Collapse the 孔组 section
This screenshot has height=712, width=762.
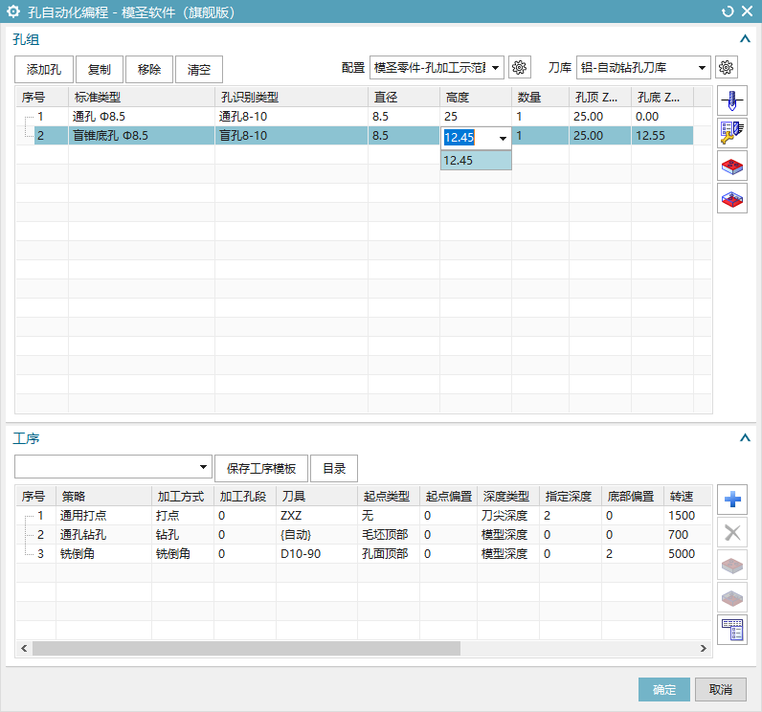tap(745, 39)
